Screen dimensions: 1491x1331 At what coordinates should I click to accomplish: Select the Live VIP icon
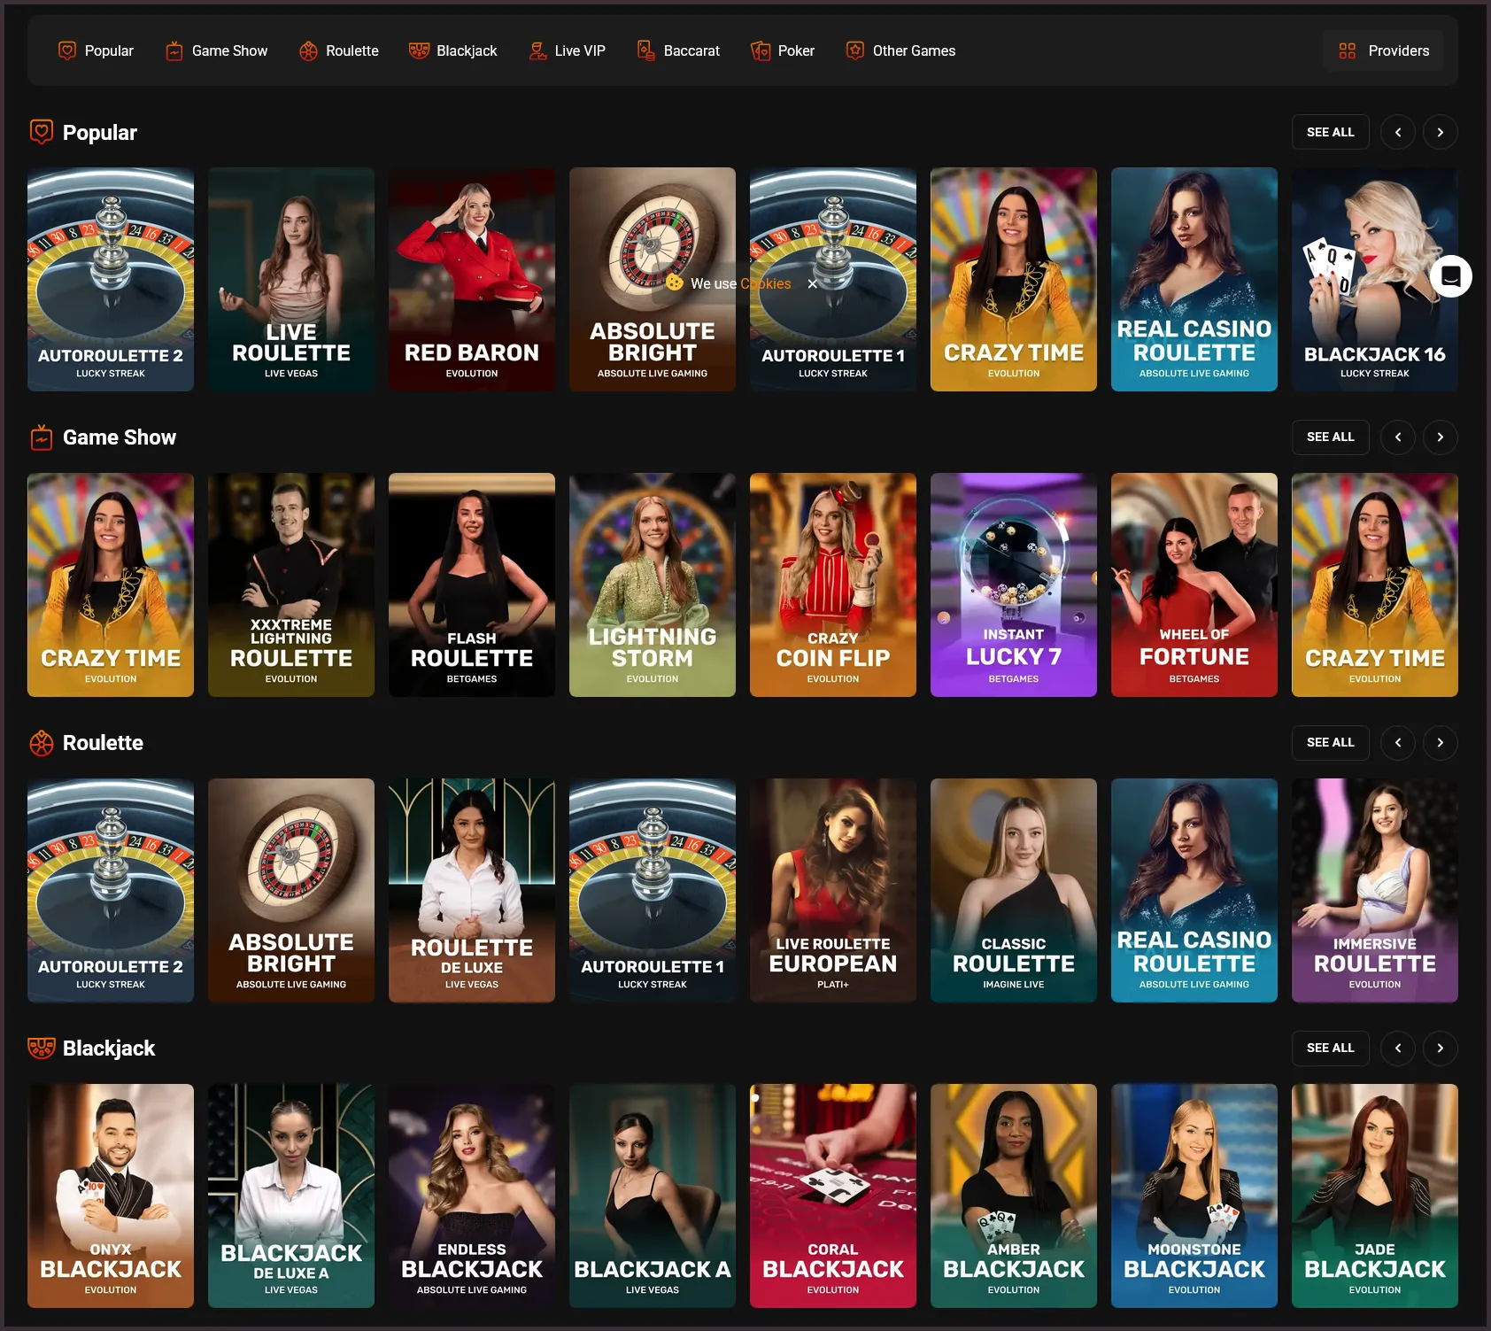(537, 50)
